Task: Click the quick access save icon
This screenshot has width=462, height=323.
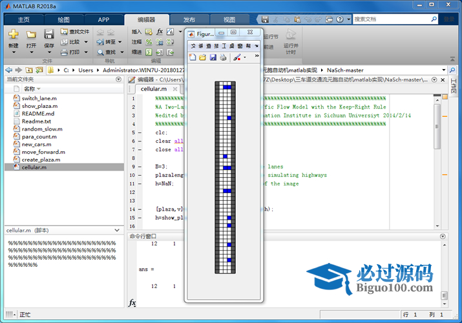Action: pyautogui.click(x=265, y=19)
